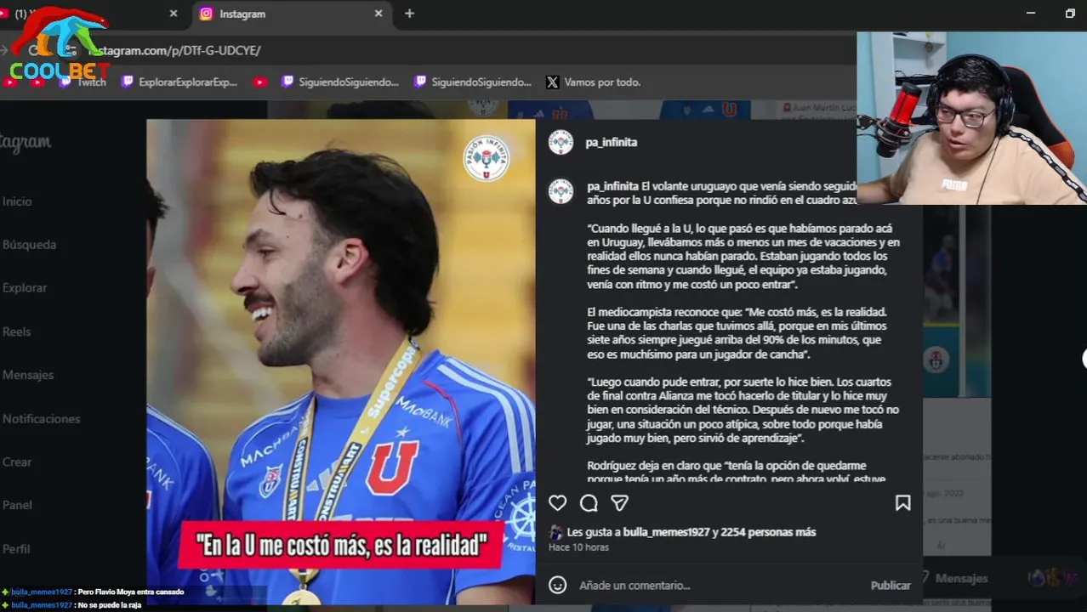Click the pa_infinita avatar beside the caption
This screenshot has width=1087, height=612.
561,191
